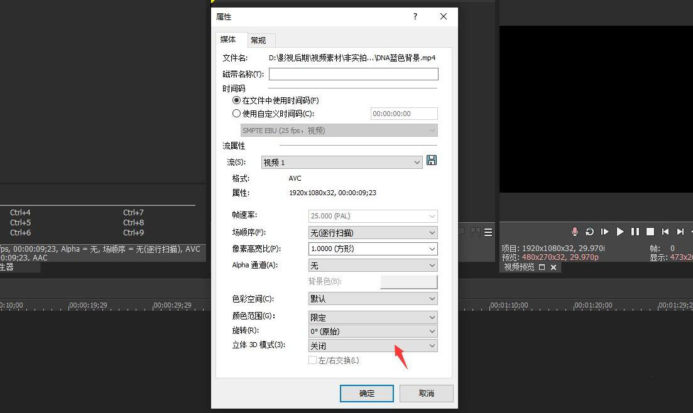The image size is (693, 413).
Task: Save stream properties with the floppy disk icon
Action: coord(431,161)
